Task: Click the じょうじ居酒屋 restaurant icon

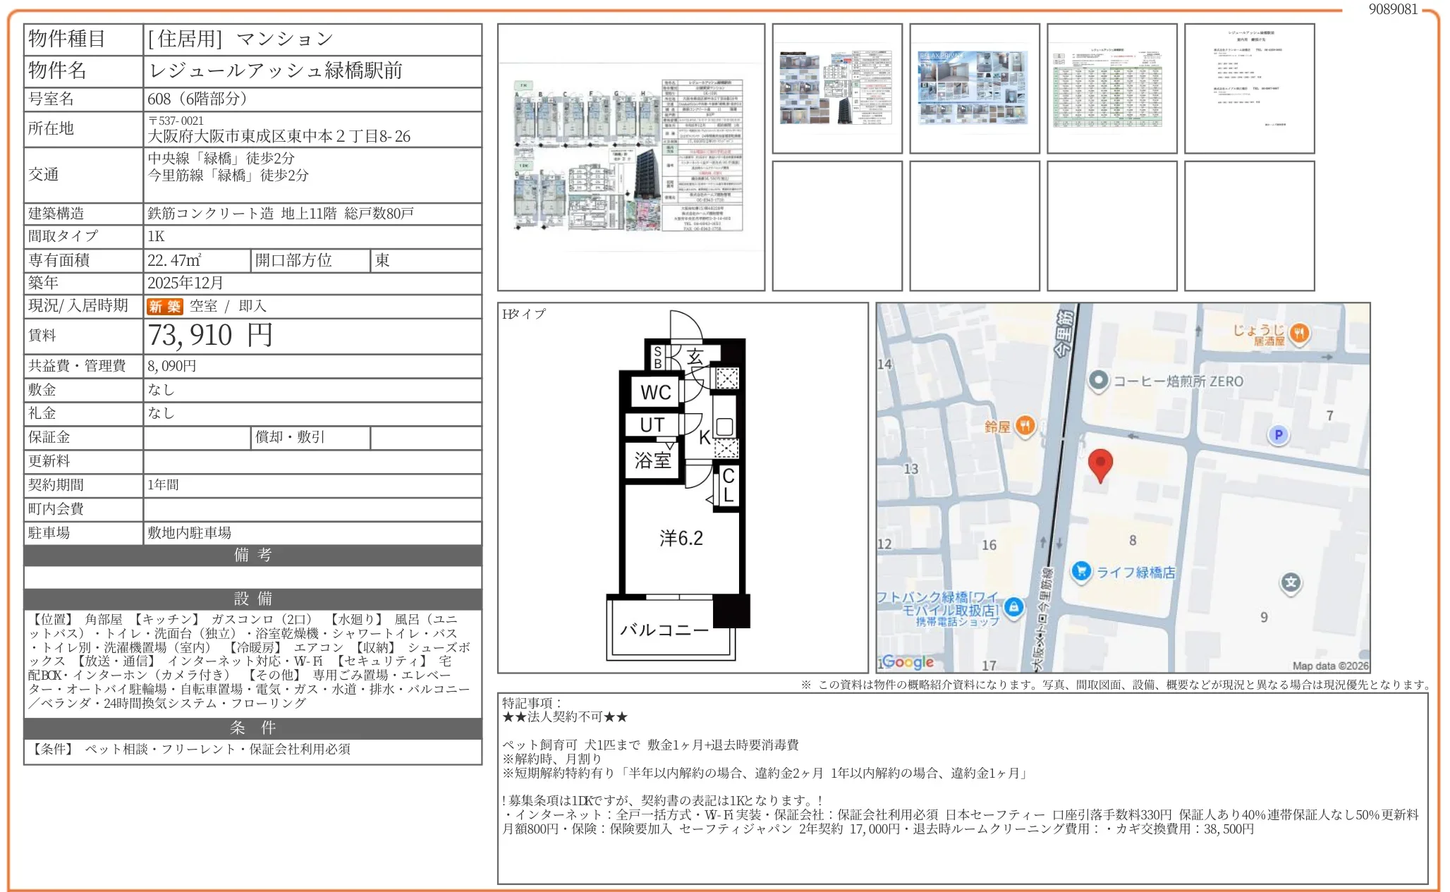Action: (x=1300, y=334)
